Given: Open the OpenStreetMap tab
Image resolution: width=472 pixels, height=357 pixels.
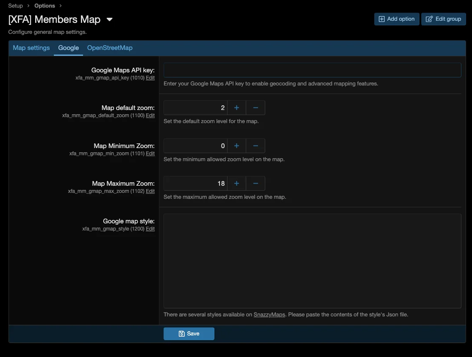Looking at the screenshot, I should point(110,48).
